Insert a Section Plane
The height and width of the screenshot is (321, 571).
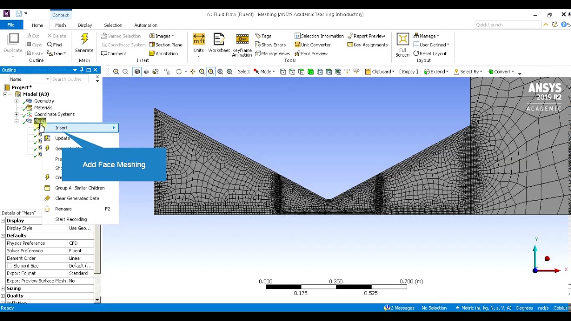click(x=166, y=45)
